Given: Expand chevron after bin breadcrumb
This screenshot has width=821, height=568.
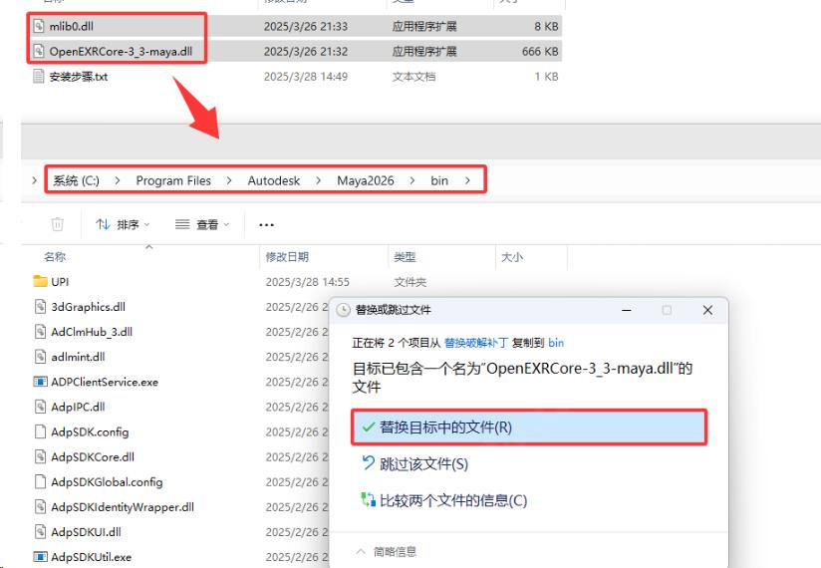Looking at the screenshot, I should coord(467,180).
